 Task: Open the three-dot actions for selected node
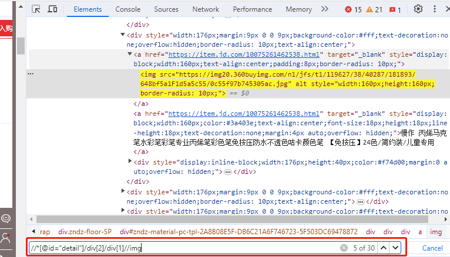pyautogui.click(x=31, y=74)
